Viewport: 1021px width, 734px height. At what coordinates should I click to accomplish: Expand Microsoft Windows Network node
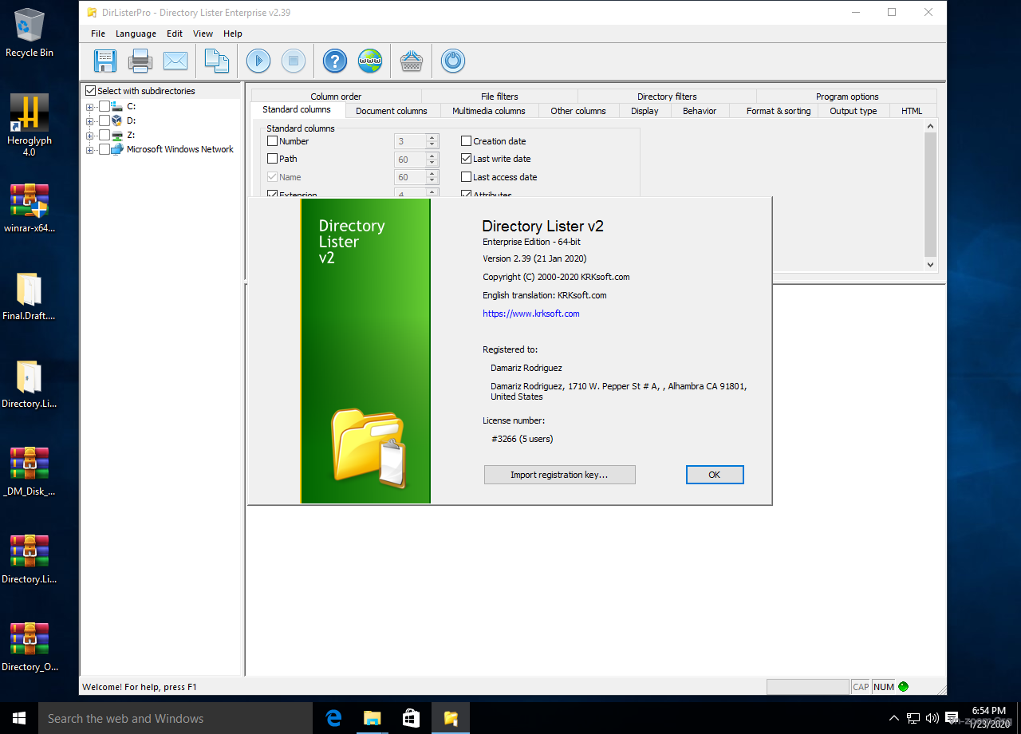[x=90, y=149]
